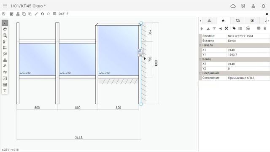Switch to the image picture tab
The image size is (270, 152).
click(x=252, y=21)
